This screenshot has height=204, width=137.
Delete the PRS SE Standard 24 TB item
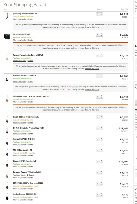click(30, 156)
